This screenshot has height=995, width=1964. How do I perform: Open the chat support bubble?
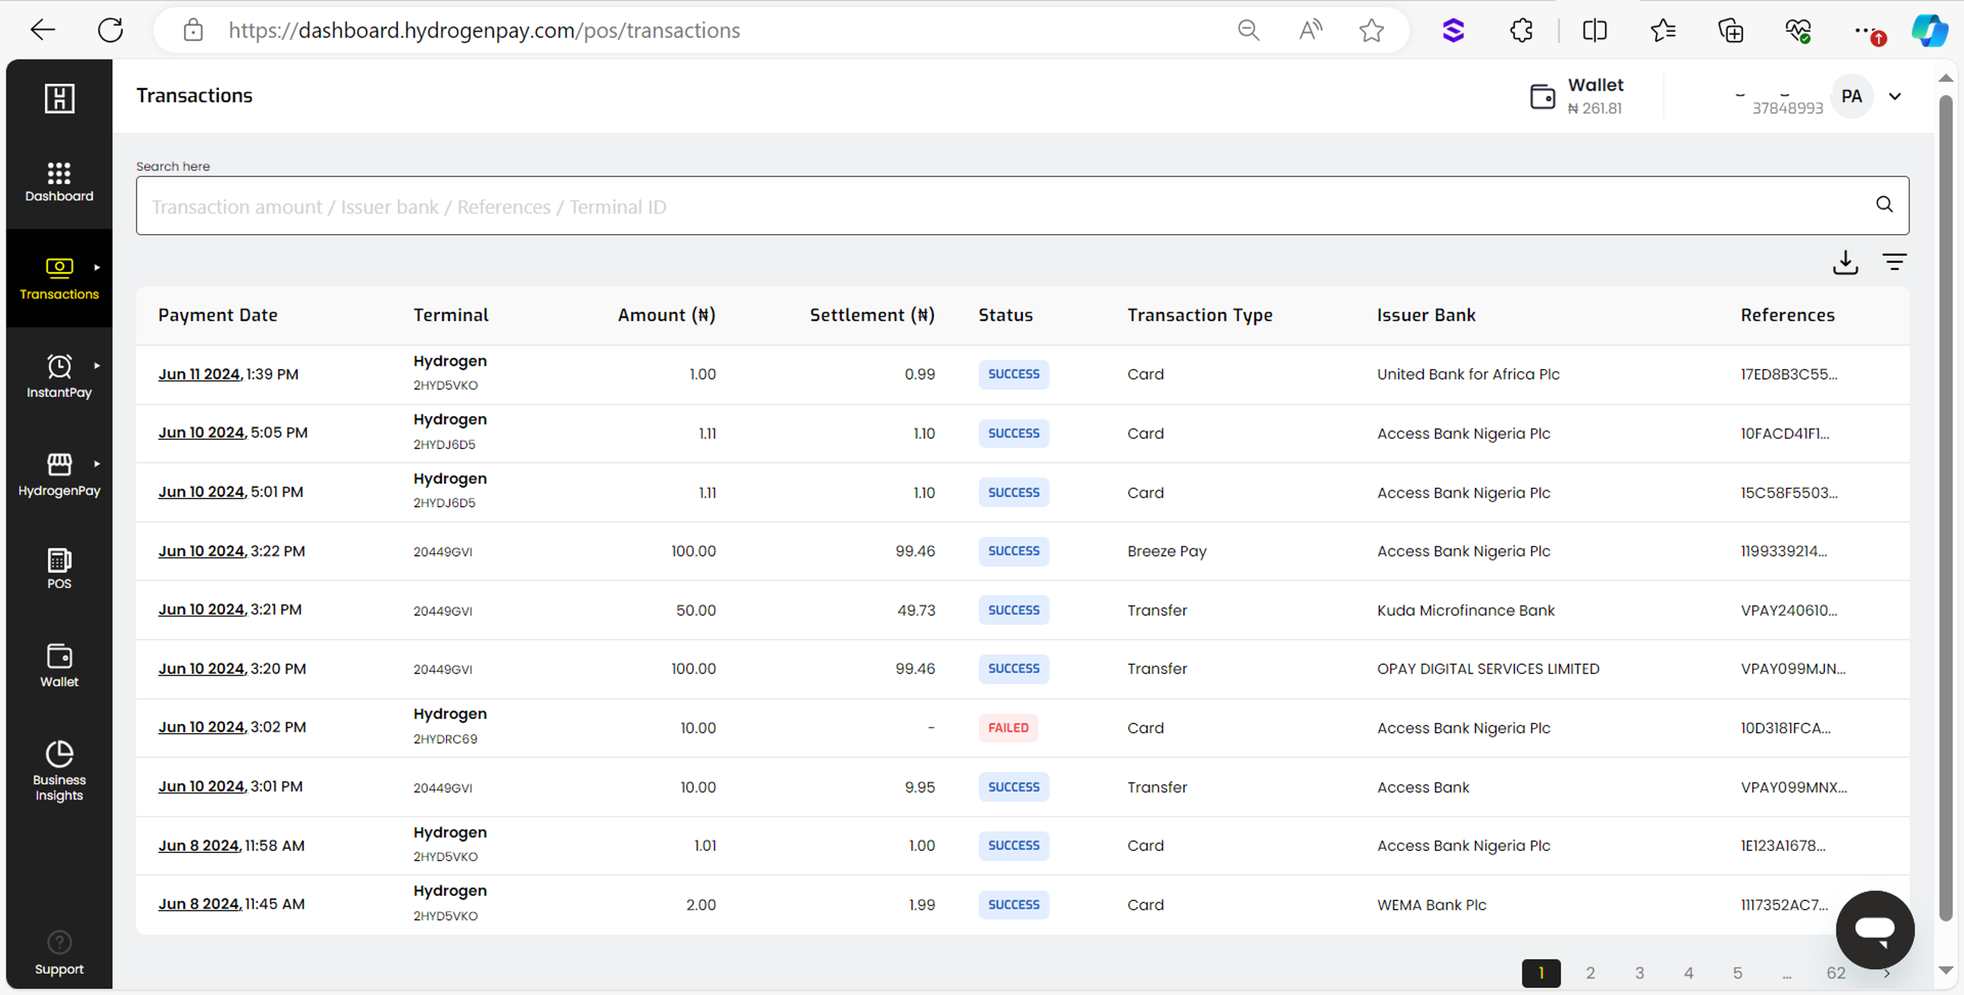(x=1876, y=929)
